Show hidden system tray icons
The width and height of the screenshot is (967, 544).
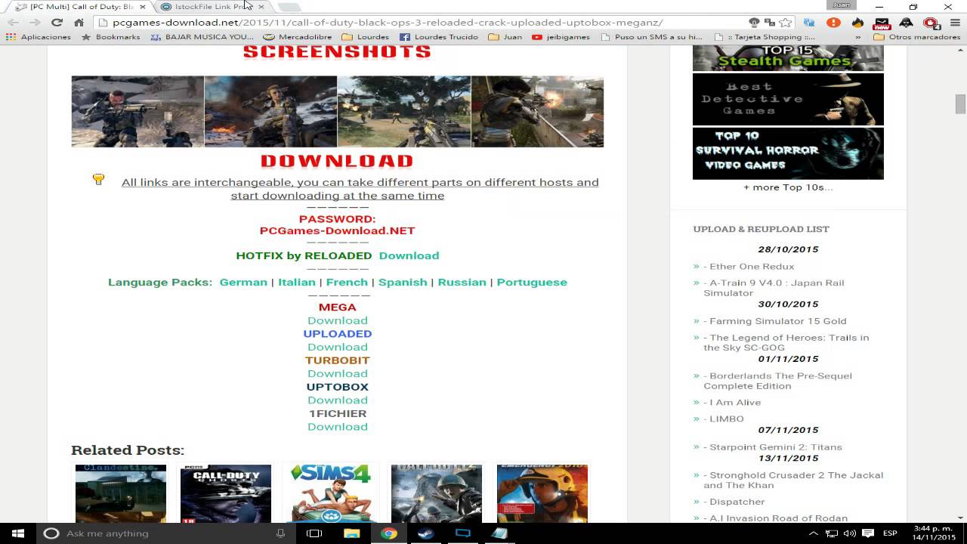(813, 533)
